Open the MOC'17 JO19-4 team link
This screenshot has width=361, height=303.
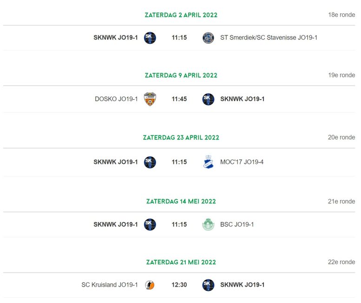tap(242, 162)
